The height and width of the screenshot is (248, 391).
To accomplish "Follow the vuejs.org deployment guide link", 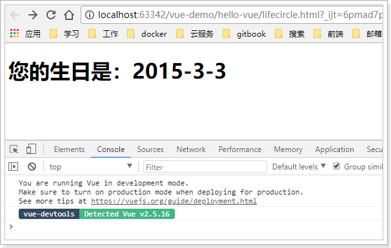I will click(x=174, y=201).
